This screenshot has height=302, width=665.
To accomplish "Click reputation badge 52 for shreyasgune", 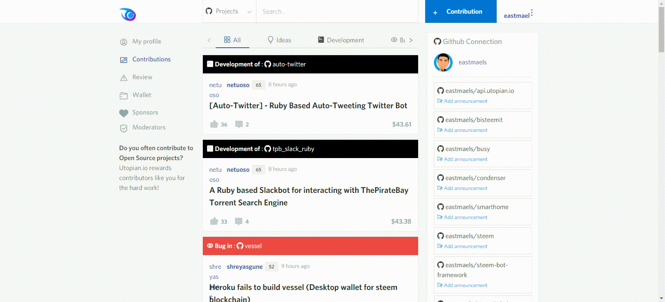I will click(271, 267).
